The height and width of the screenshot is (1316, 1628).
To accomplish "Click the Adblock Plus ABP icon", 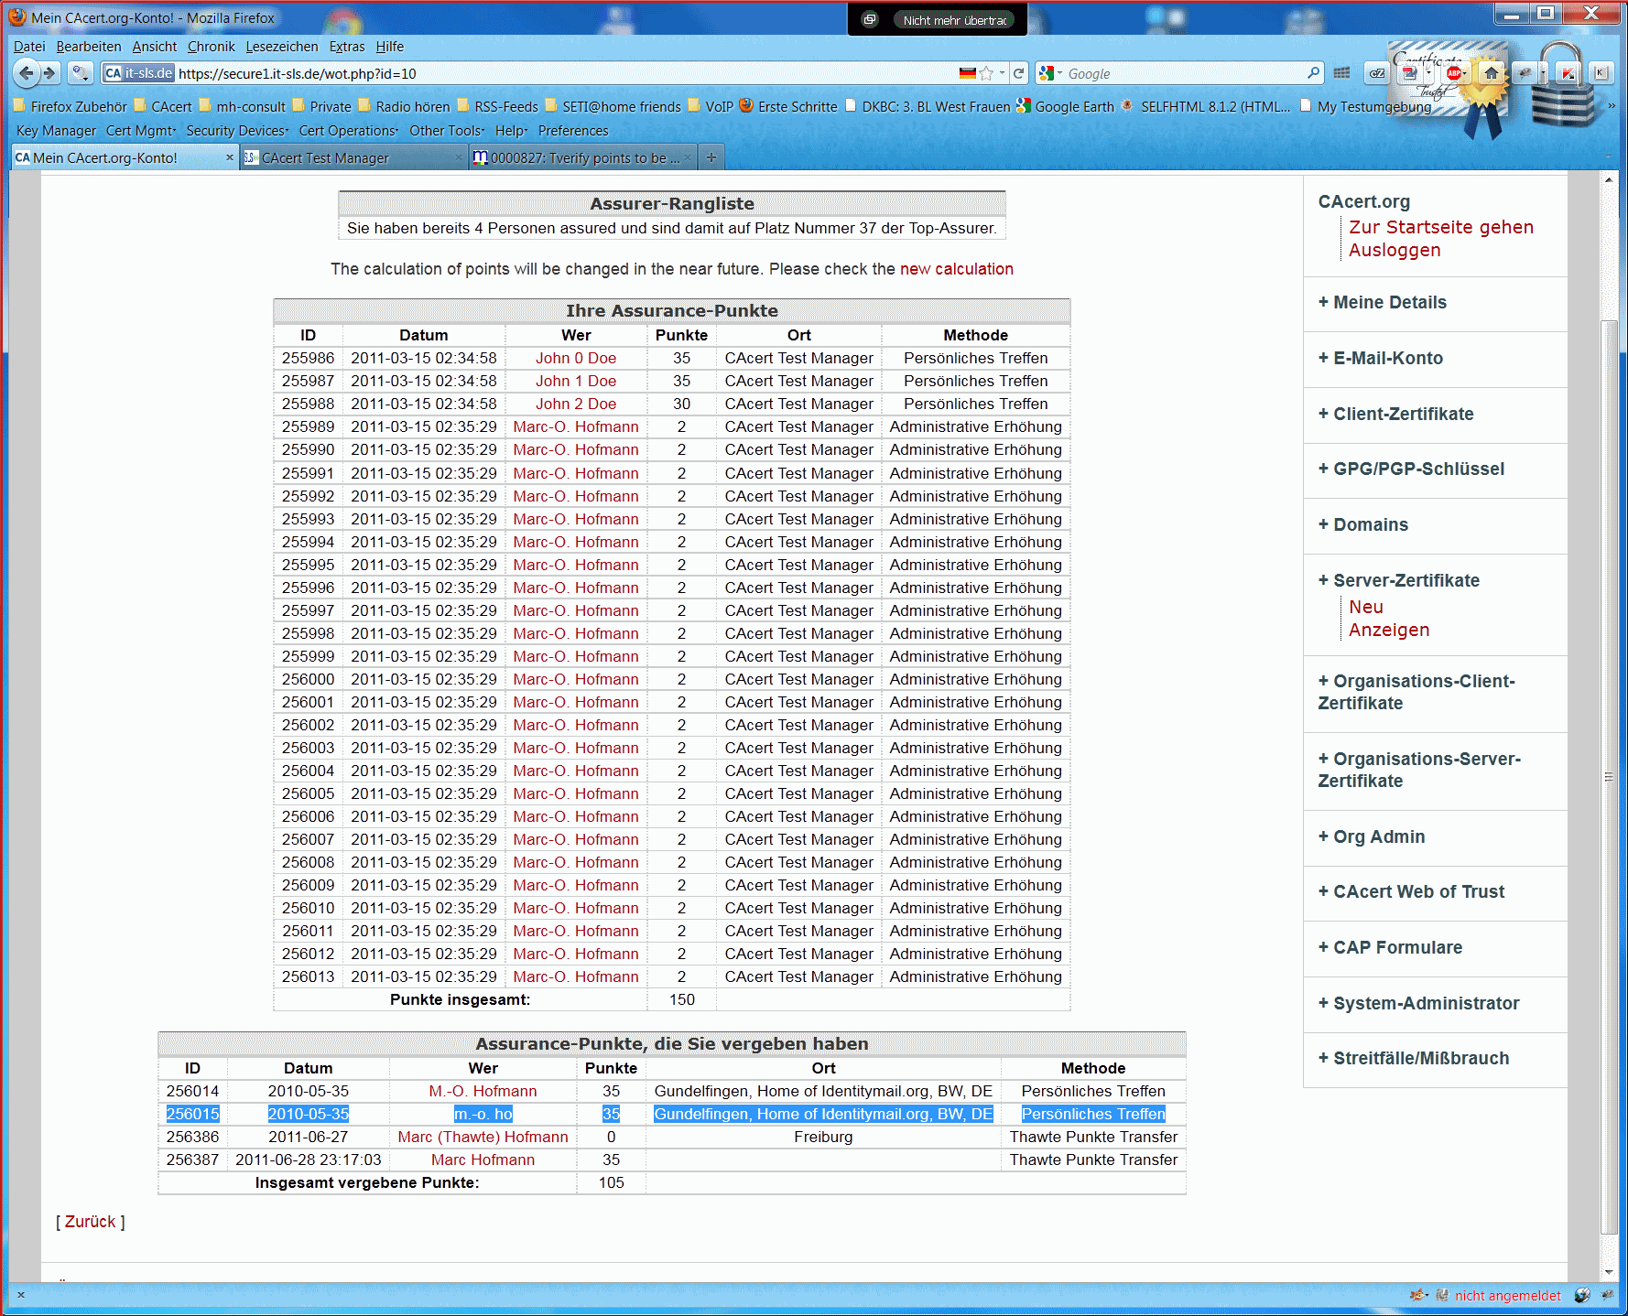I will 1452,73.
